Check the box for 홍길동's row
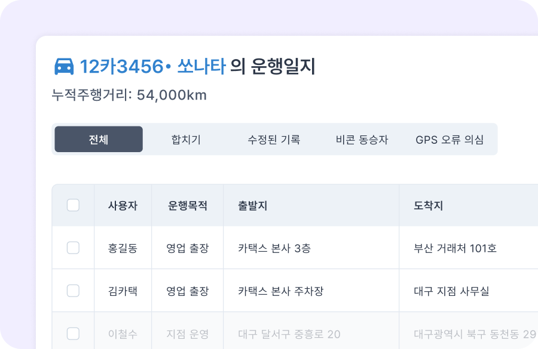The width and height of the screenshot is (538, 349). point(73,248)
